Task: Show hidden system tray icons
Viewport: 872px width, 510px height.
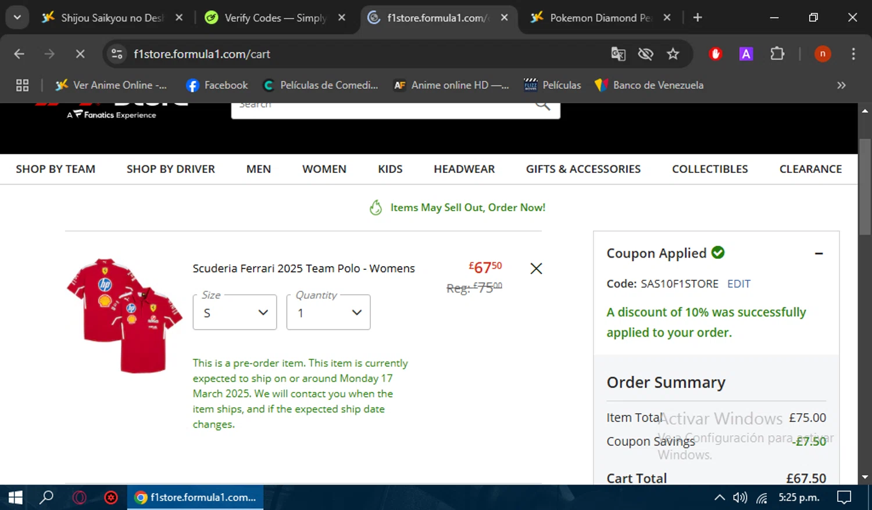Action: pos(719,497)
